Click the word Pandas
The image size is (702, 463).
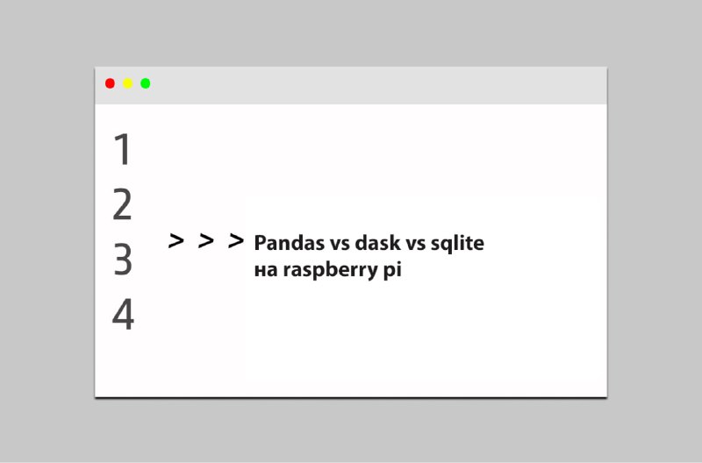[x=290, y=243]
